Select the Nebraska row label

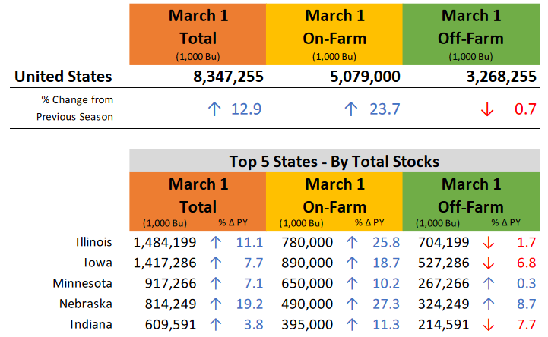point(86,304)
